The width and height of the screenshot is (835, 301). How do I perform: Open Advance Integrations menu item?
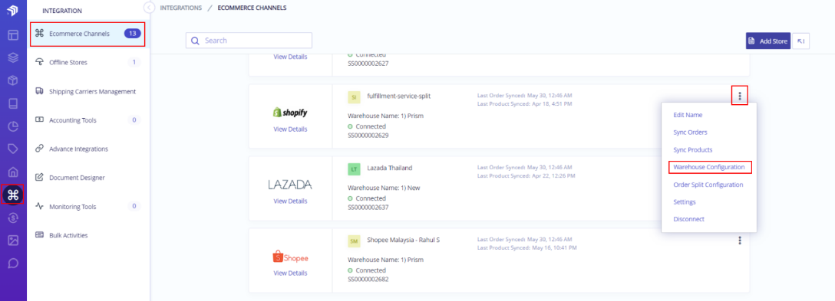(87, 149)
